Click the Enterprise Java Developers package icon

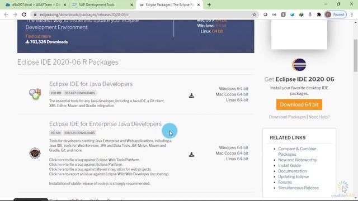point(35,153)
